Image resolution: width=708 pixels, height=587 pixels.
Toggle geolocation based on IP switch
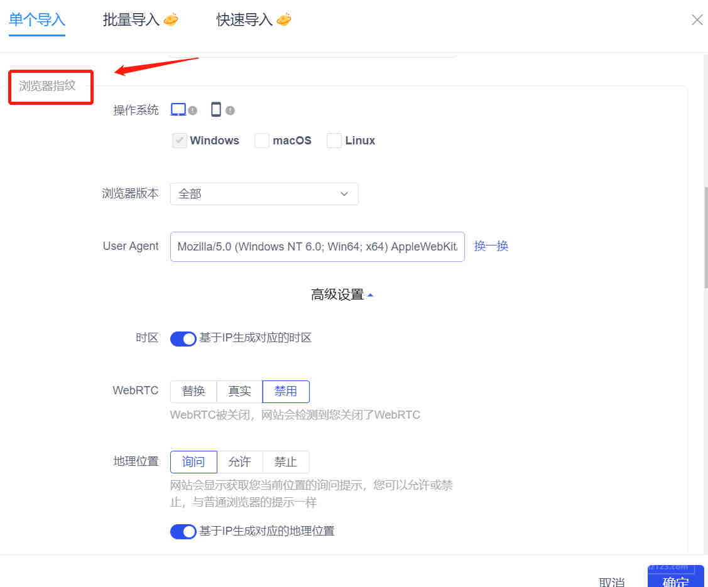point(183,532)
